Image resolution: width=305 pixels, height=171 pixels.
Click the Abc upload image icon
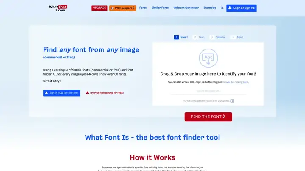point(208,58)
